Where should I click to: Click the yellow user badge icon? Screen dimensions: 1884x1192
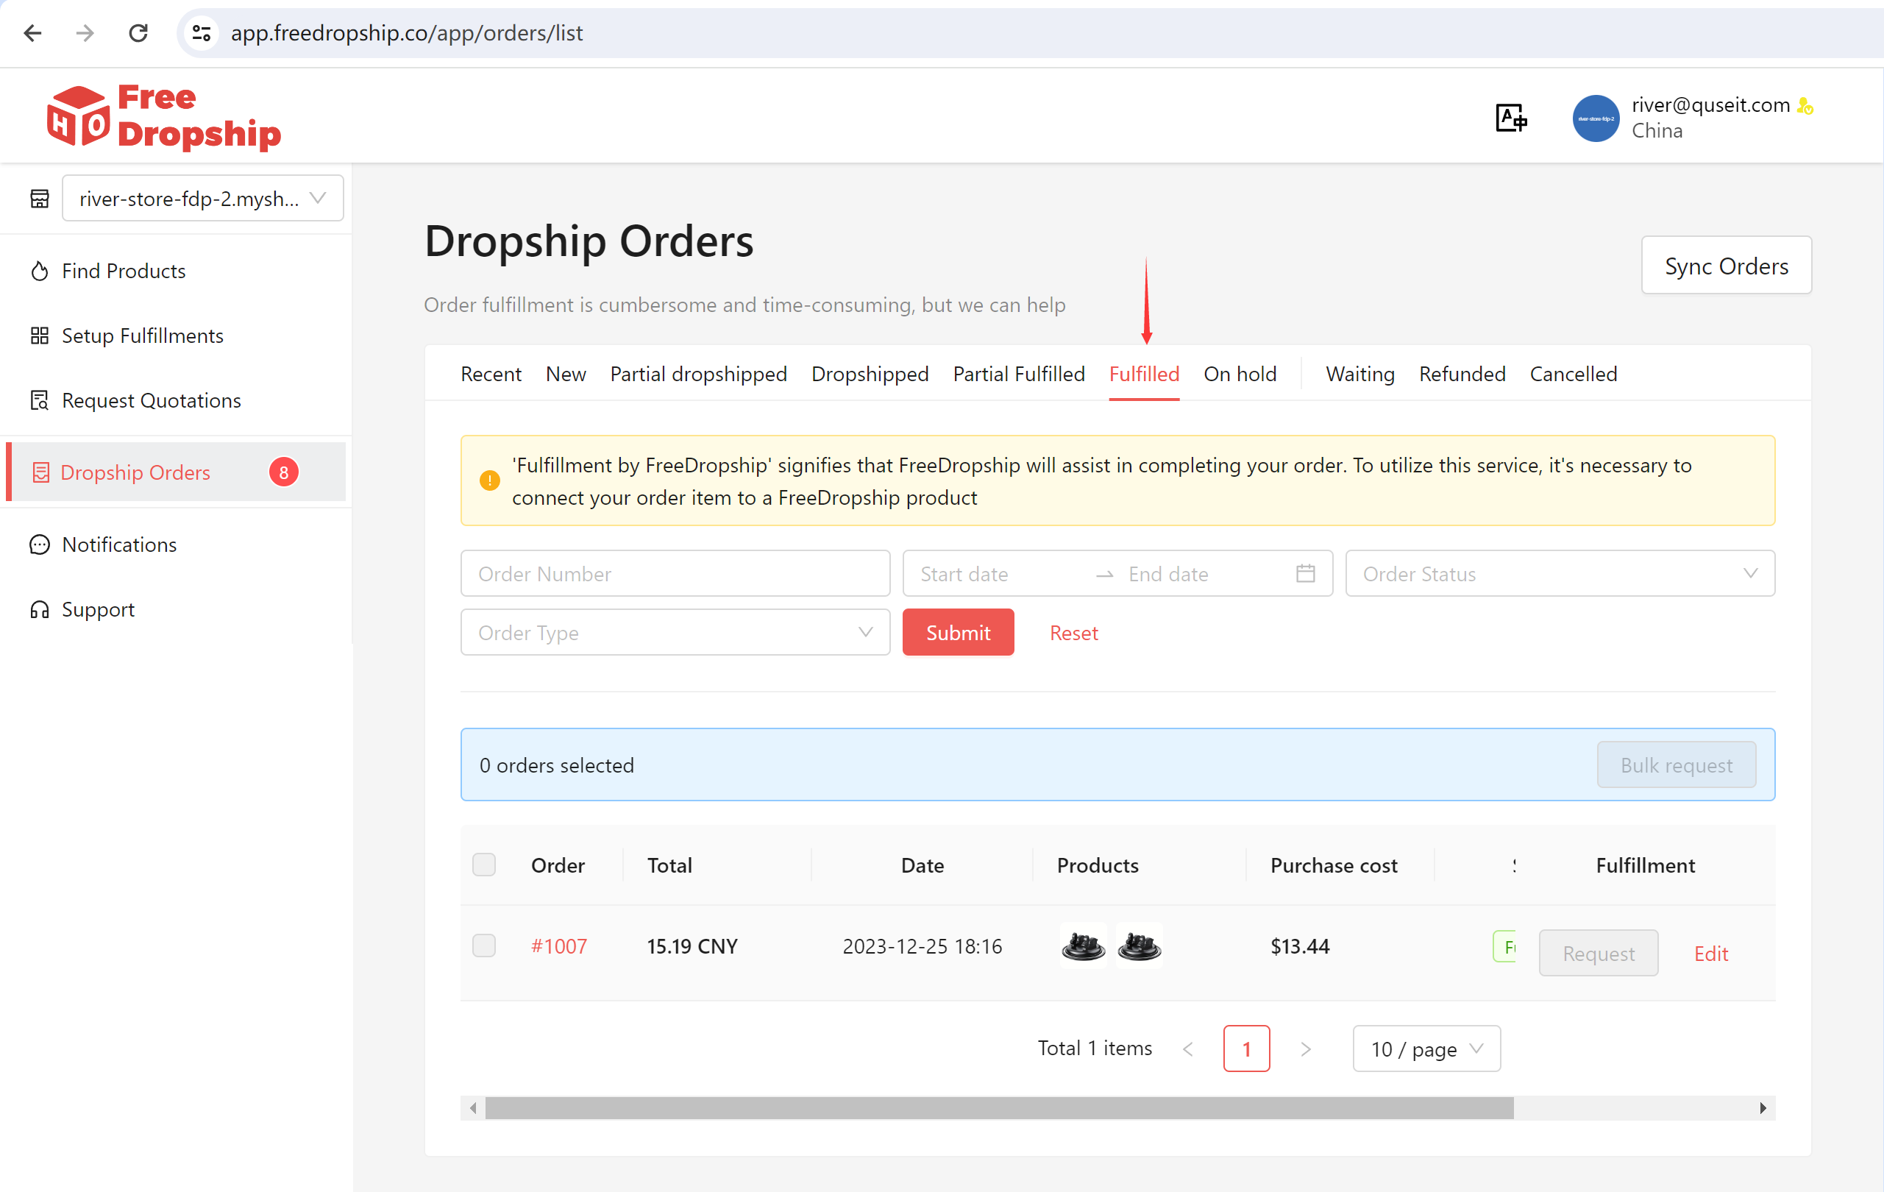click(1806, 106)
